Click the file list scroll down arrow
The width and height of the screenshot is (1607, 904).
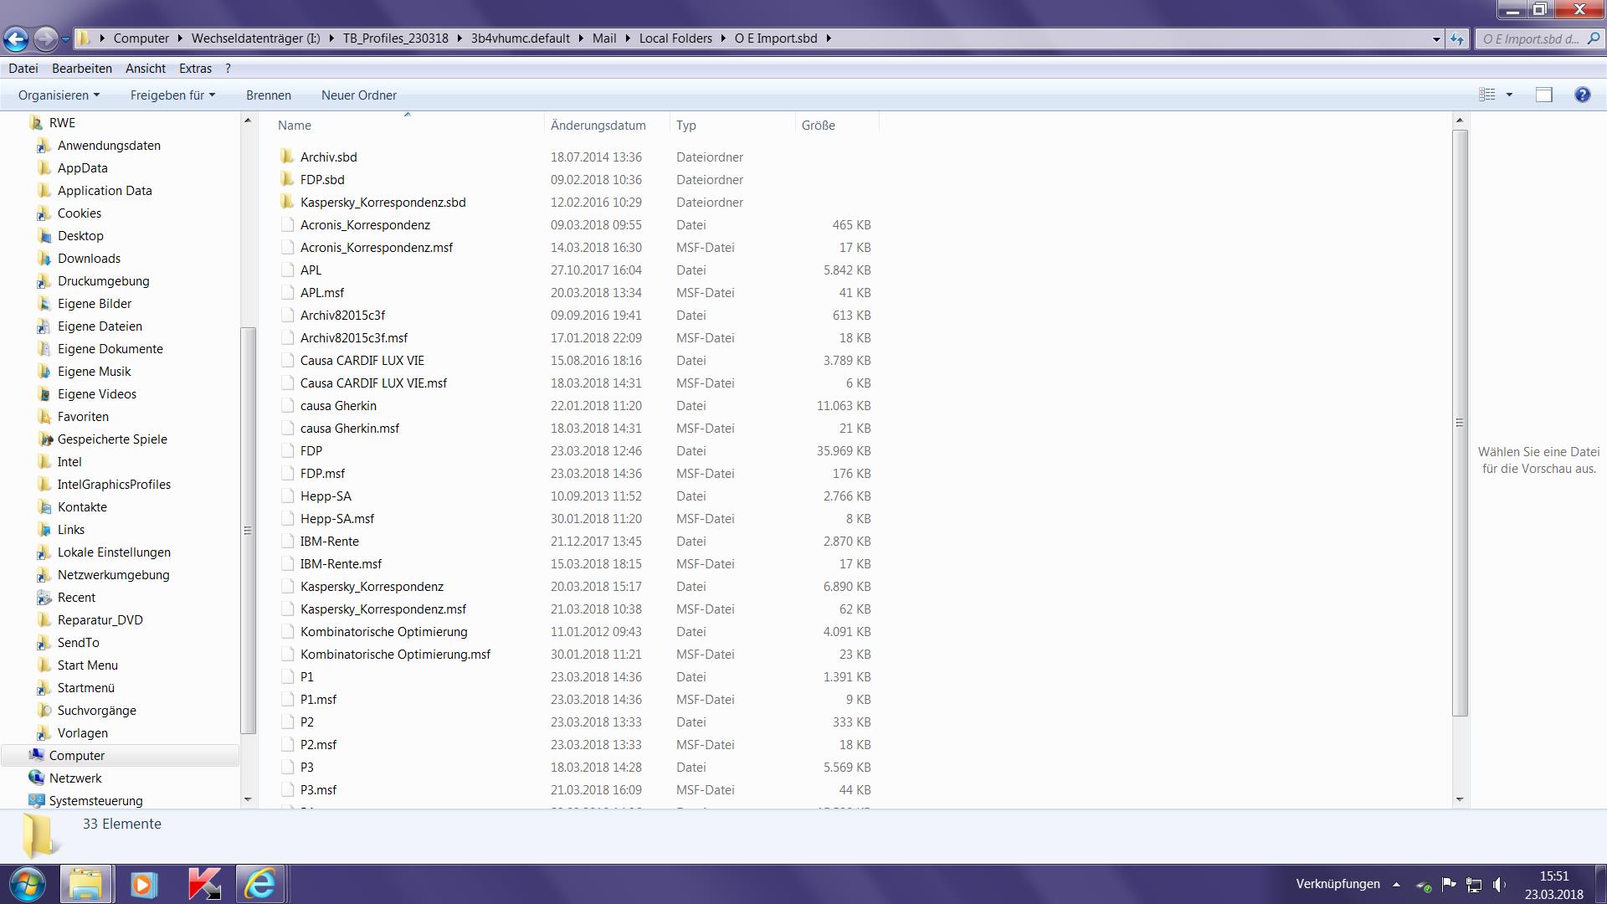(x=1460, y=799)
